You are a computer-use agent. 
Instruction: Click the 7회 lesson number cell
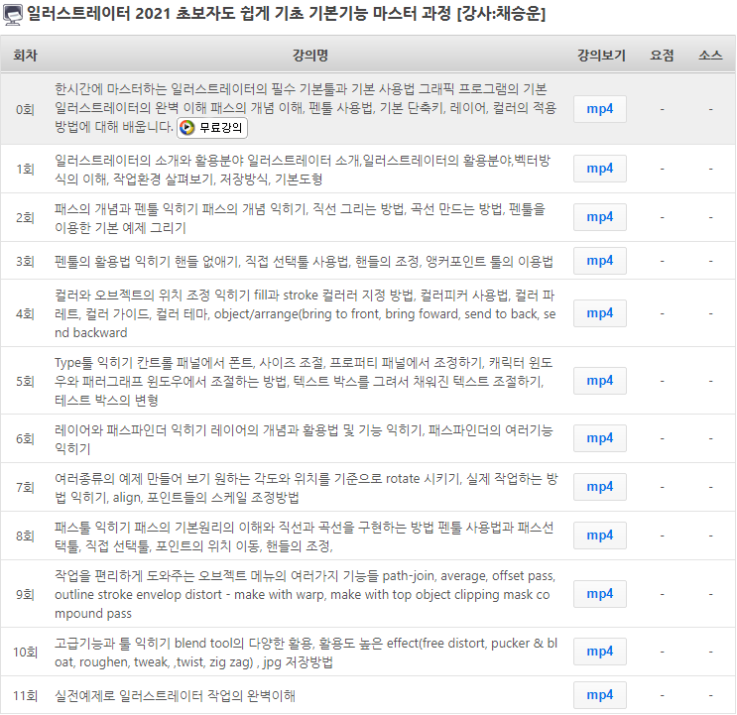pyautogui.click(x=26, y=487)
